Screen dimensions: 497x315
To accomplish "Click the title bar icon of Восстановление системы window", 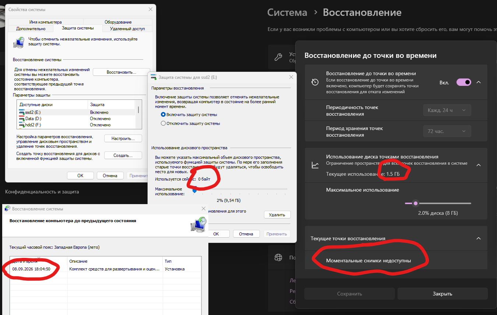I will point(7,209).
